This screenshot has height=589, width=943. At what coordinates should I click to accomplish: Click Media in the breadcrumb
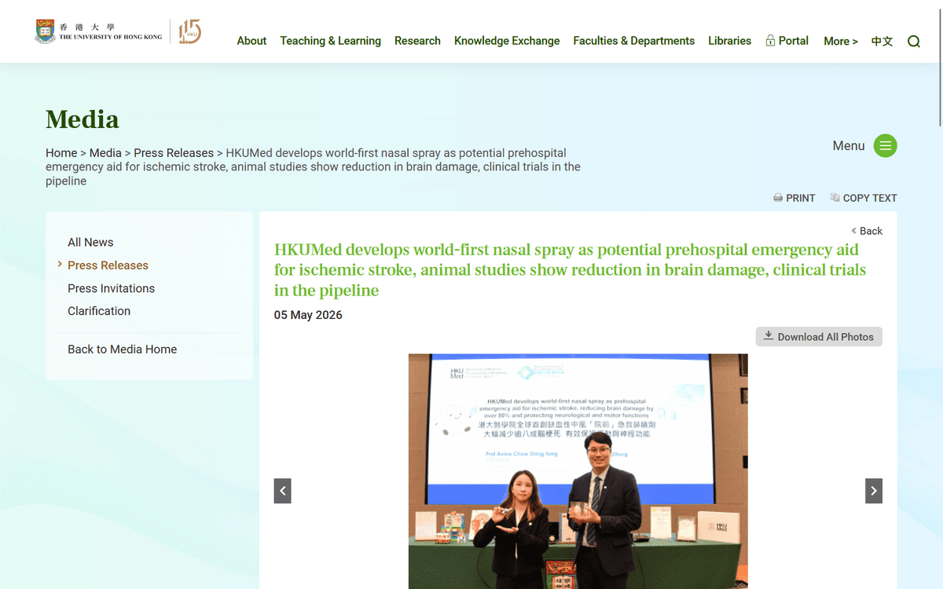105,153
